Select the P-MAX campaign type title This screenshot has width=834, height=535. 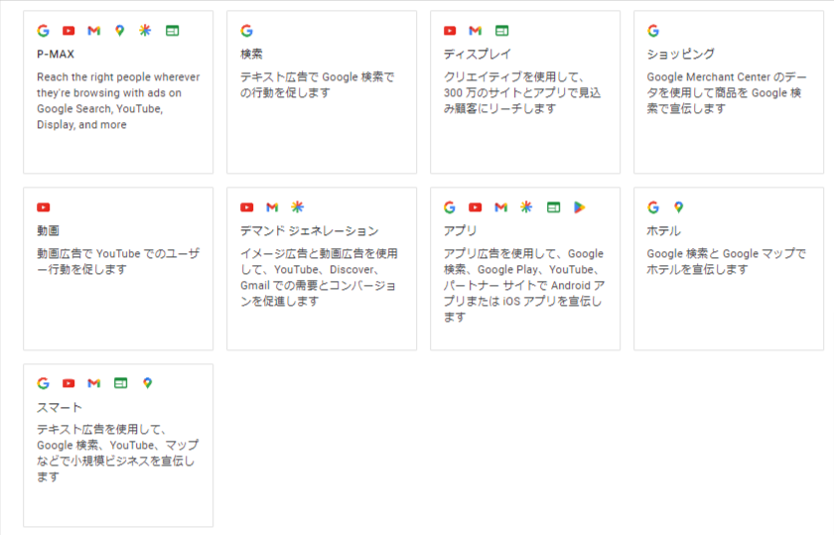(x=56, y=55)
